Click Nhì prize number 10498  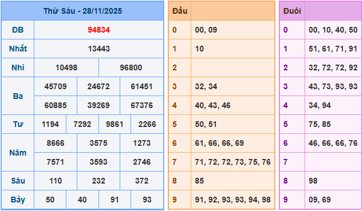tap(66, 67)
